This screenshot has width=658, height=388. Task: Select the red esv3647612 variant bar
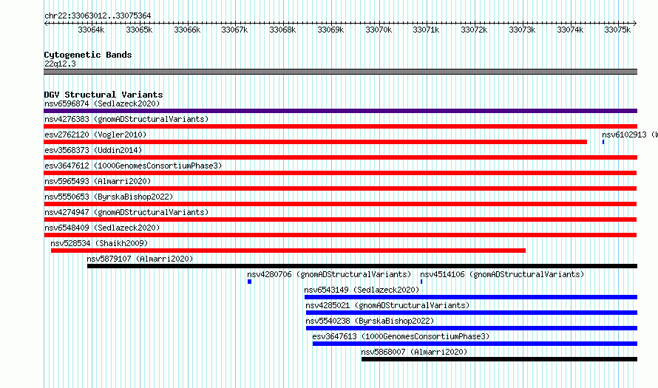[340, 173]
